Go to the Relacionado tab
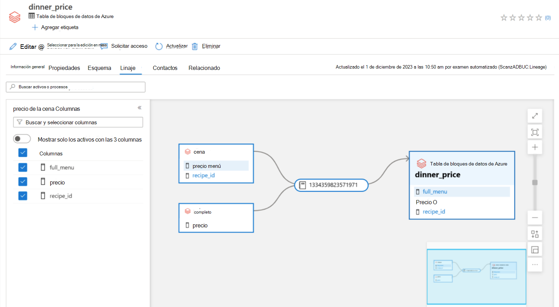Screen dimensions: 559x307 [x=204, y=68]
